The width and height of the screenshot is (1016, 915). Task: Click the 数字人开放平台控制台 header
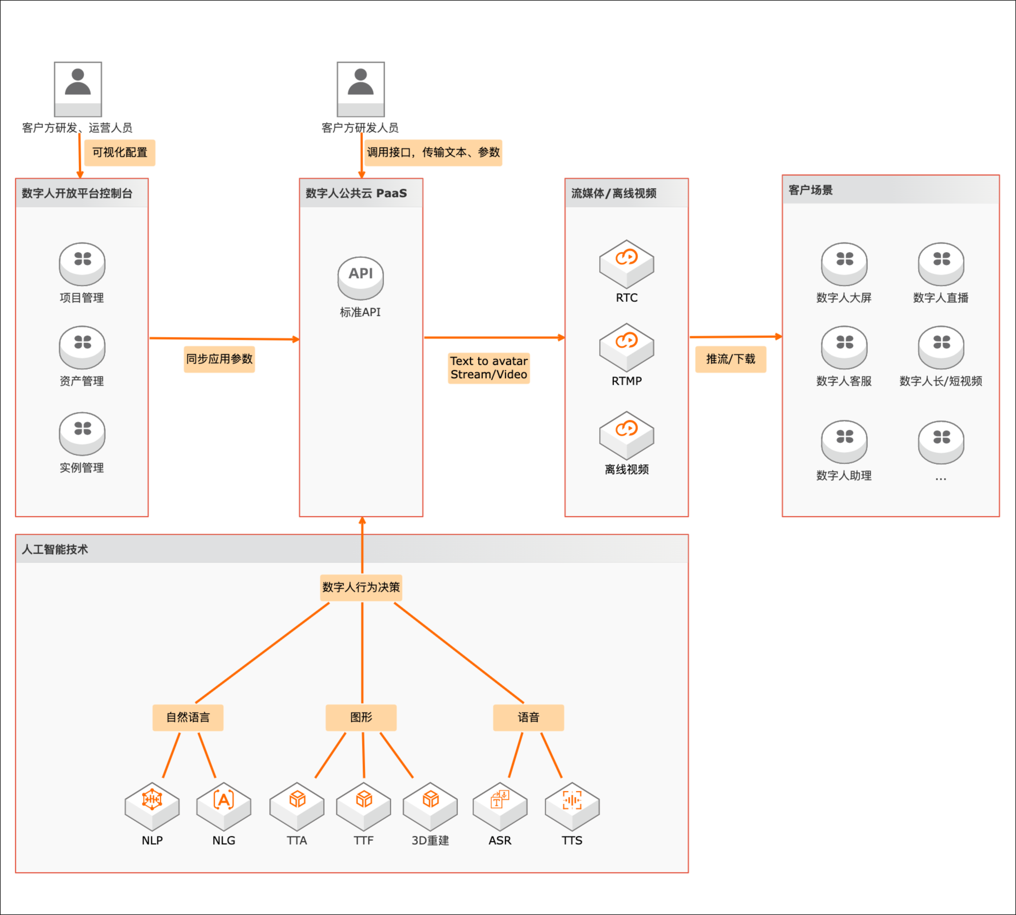(82, 193)
